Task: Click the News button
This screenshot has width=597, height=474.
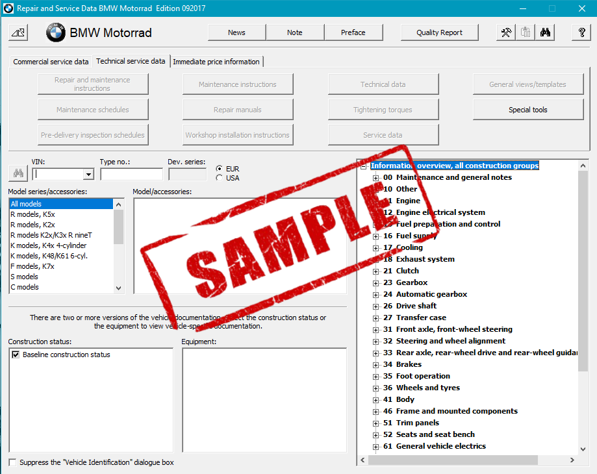Action: coord(236,32)
